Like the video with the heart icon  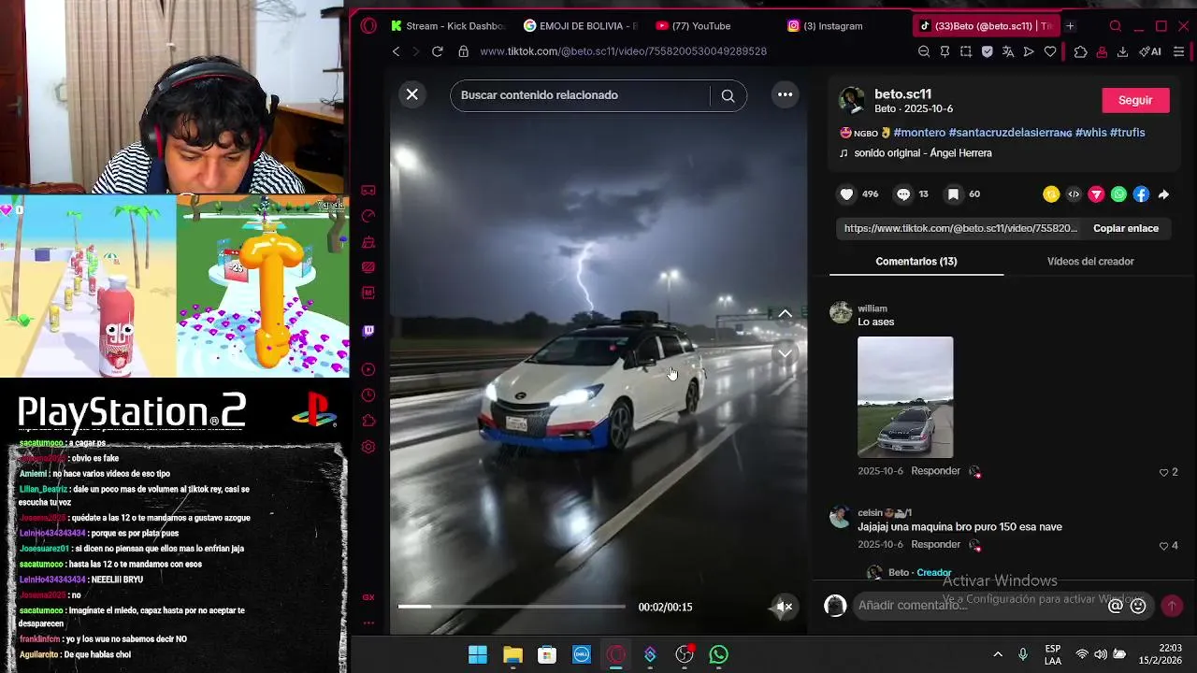tap(846, 194)
